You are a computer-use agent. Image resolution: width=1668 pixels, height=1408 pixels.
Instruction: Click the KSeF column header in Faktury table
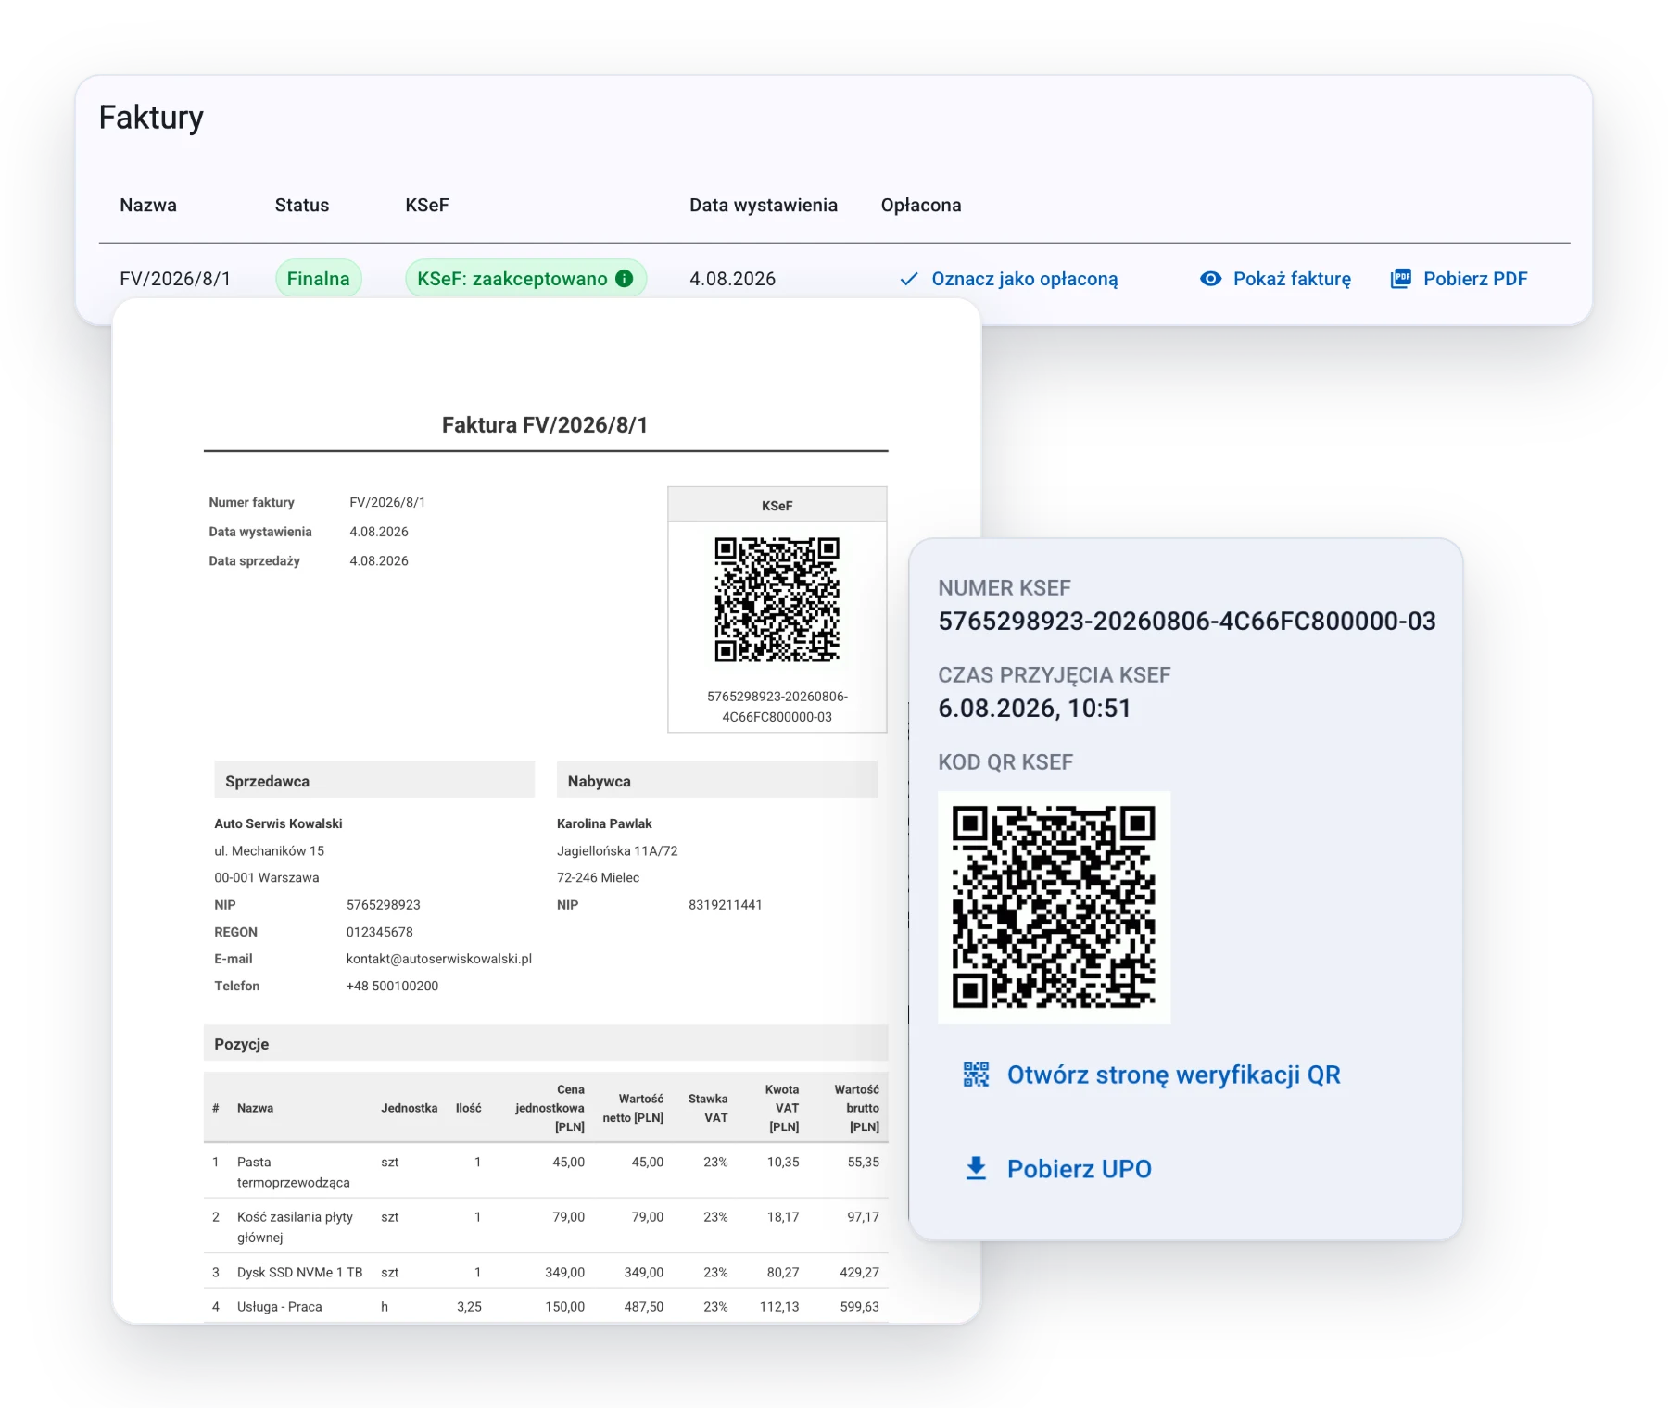427,206
